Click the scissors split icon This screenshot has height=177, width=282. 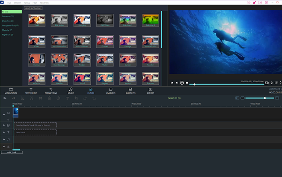point(31,98)
